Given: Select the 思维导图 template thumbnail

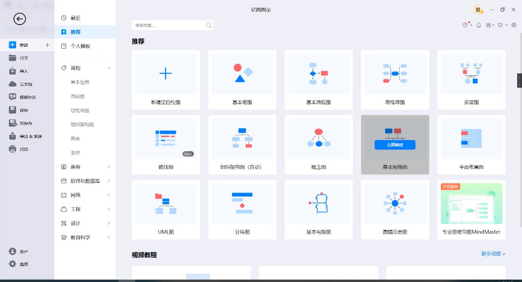Looking at the screenshot, I should tap(395, 74).
